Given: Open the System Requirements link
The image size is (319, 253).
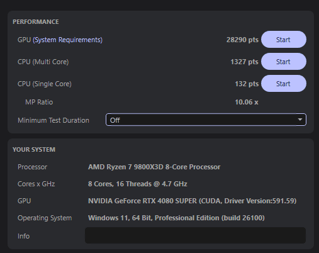Looking at the screenshot, I should click(67, 40).
